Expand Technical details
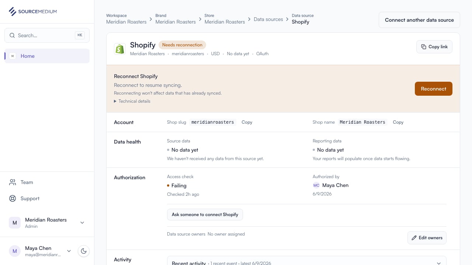This screenshot has height=265, width=472. click(132, 101)
